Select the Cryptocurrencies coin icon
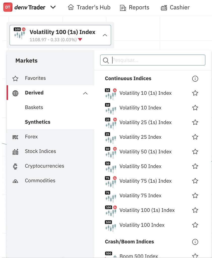This screenshot has height=258, width=212. point(15,166)
